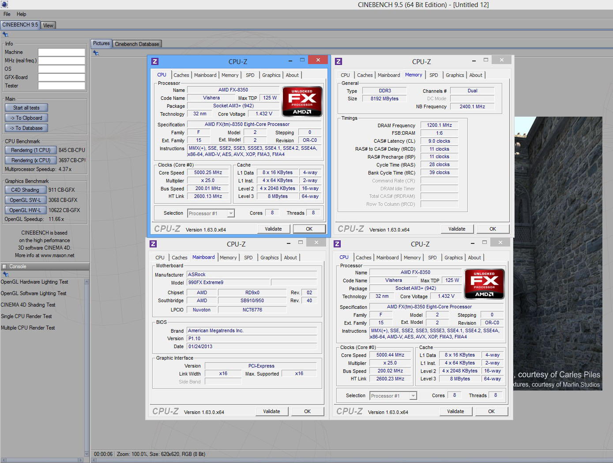Click the purple Z icon of the top-left CPU-Z window
The width and height of the screenshot is (613, 463).
(154, 61)
